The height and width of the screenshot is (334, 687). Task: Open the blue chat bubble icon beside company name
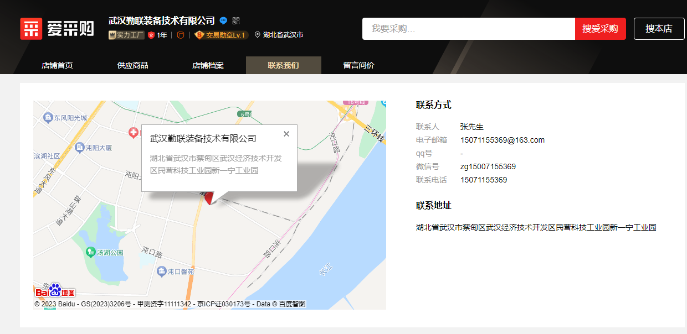[x=223, y=20]
